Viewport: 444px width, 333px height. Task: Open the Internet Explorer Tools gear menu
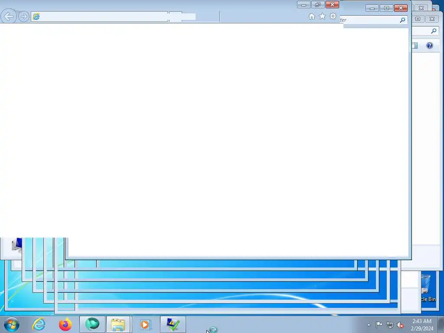click(333, 16)
